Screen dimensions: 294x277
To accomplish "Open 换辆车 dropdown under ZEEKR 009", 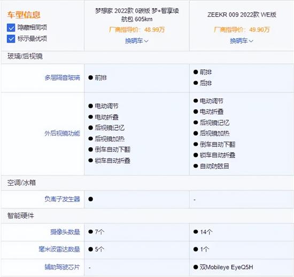I will point(242,41).
